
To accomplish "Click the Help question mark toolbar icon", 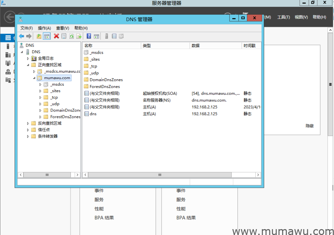I will (x=89, y=36).
